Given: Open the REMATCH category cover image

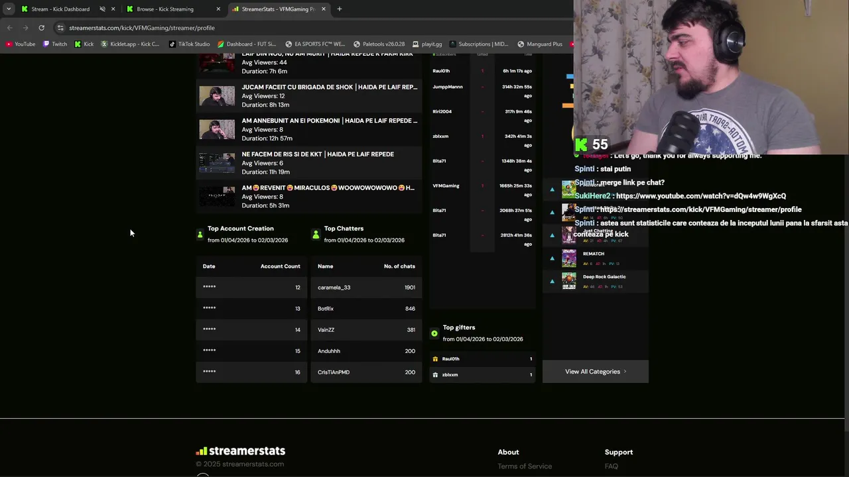Looking at the screenshot, I should pos(569,258).
